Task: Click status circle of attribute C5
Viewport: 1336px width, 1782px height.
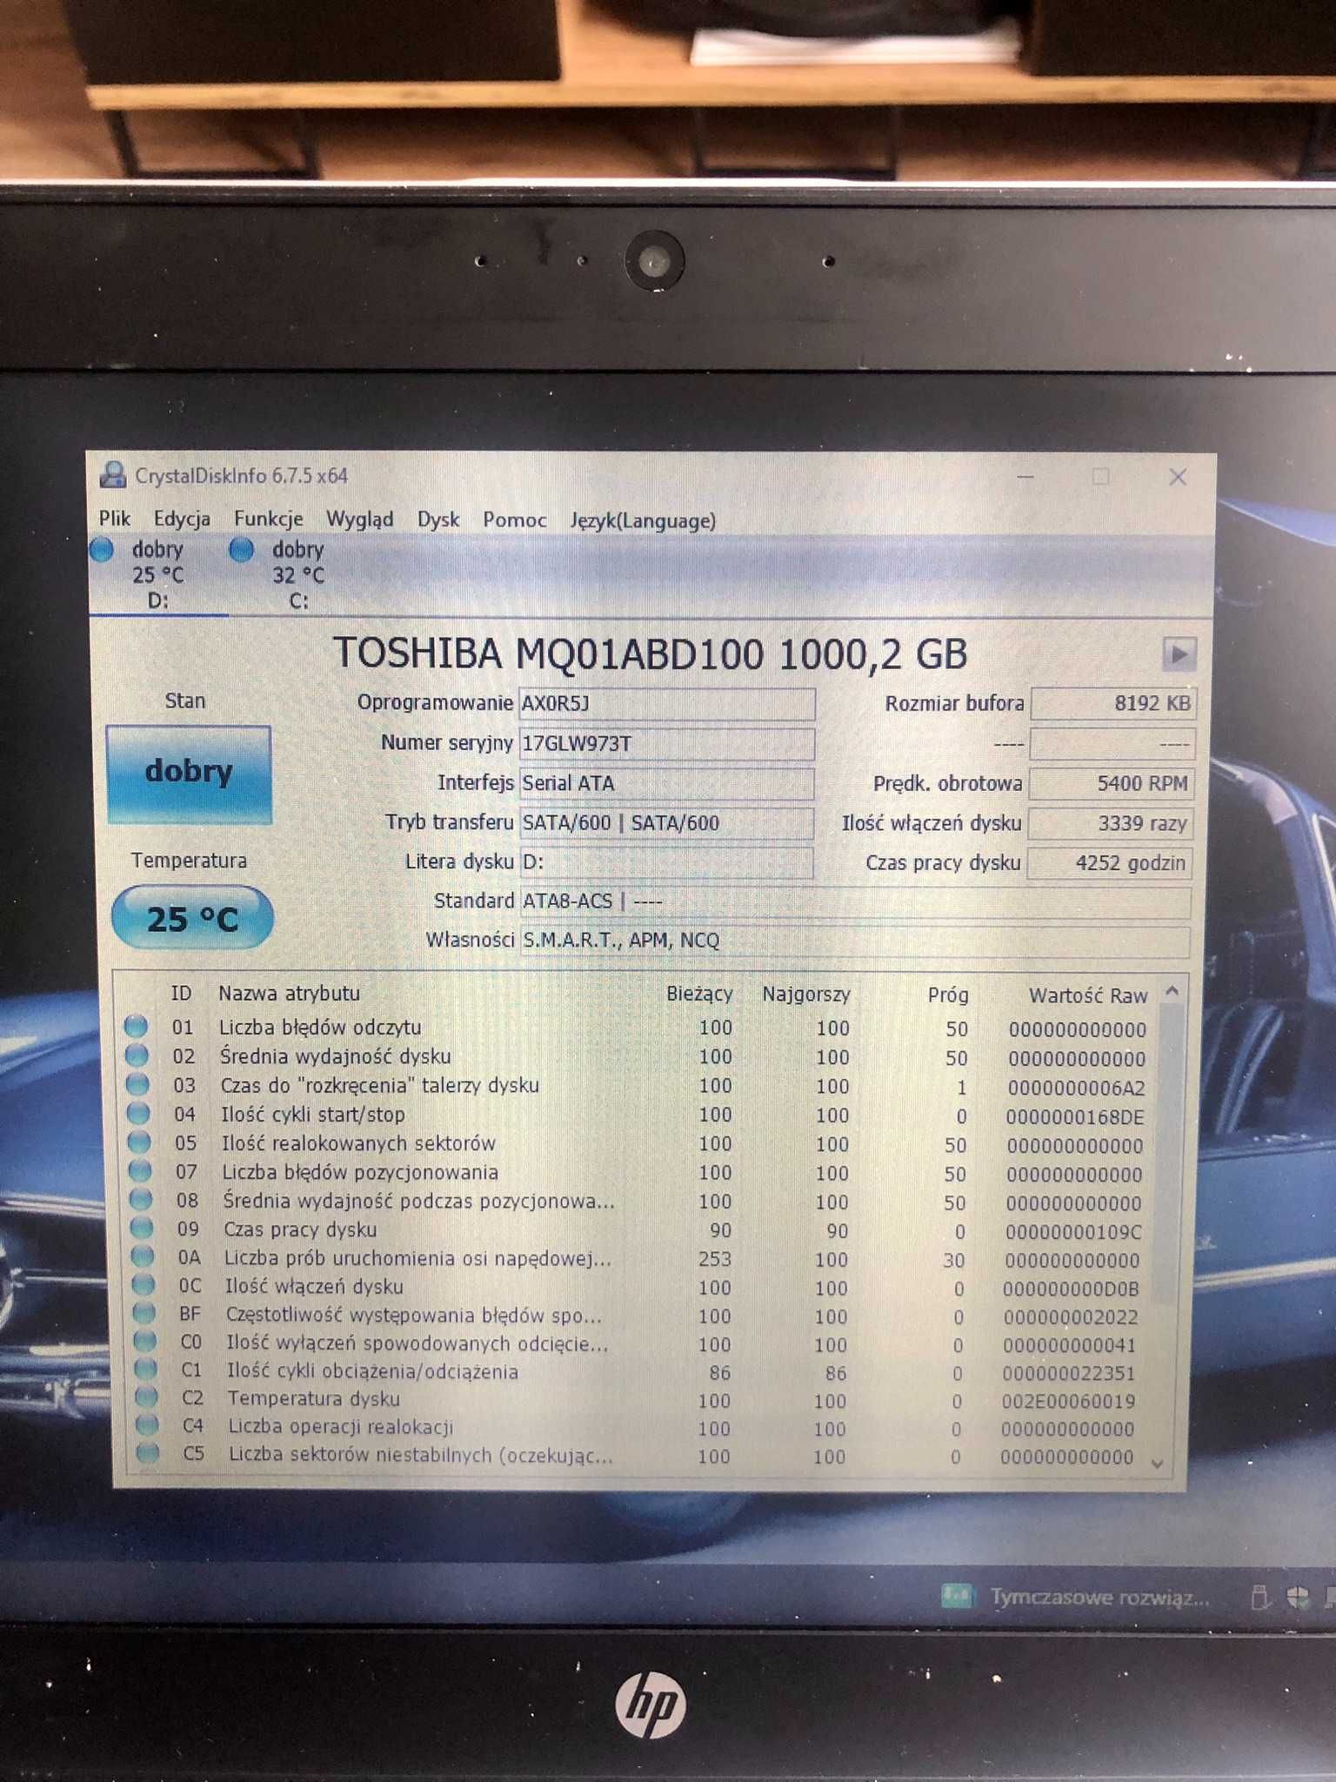Action: [149, 1452]
